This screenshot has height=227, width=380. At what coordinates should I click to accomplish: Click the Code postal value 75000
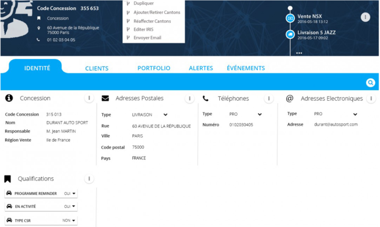pyautogui.click(x=138, y=147)
